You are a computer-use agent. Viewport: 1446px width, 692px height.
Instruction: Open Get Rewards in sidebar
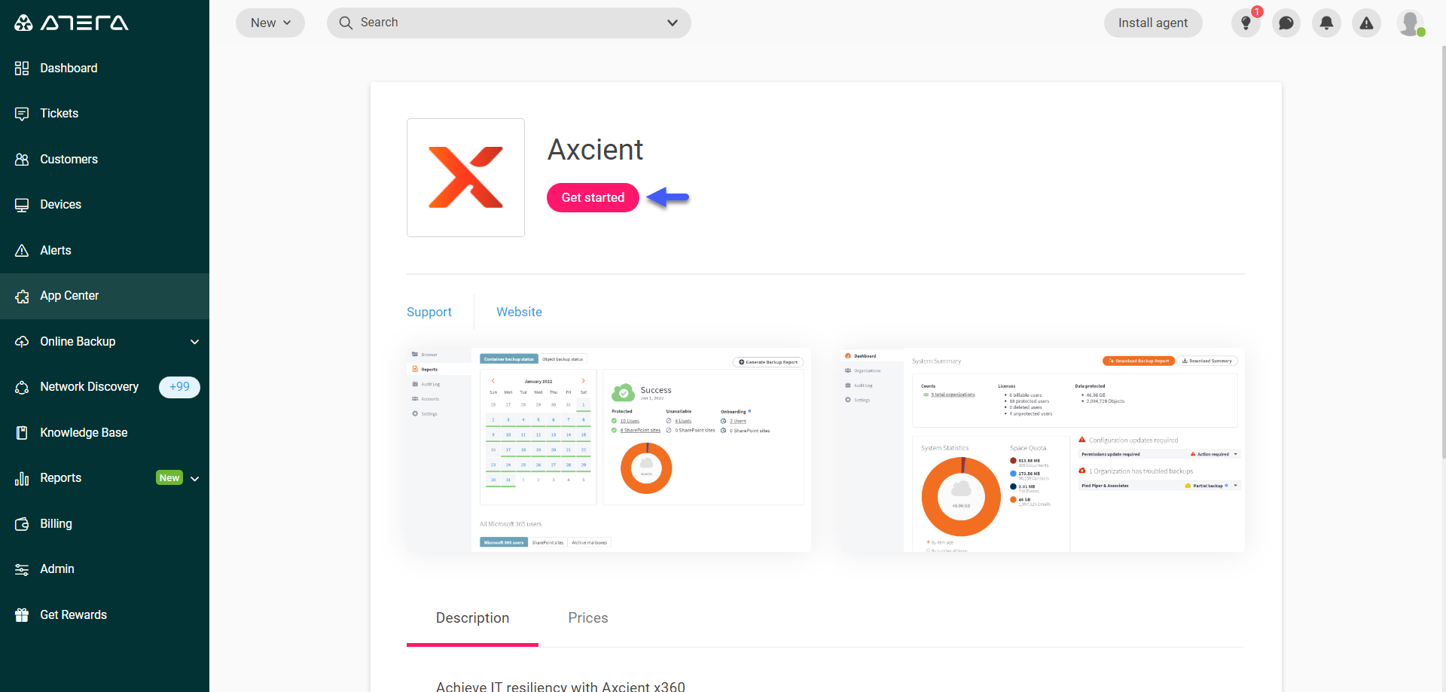(73, 614)
